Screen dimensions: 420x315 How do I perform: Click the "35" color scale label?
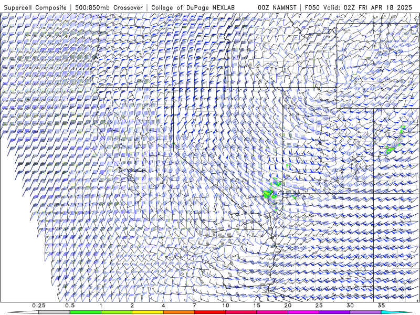[x=381, y=306]
